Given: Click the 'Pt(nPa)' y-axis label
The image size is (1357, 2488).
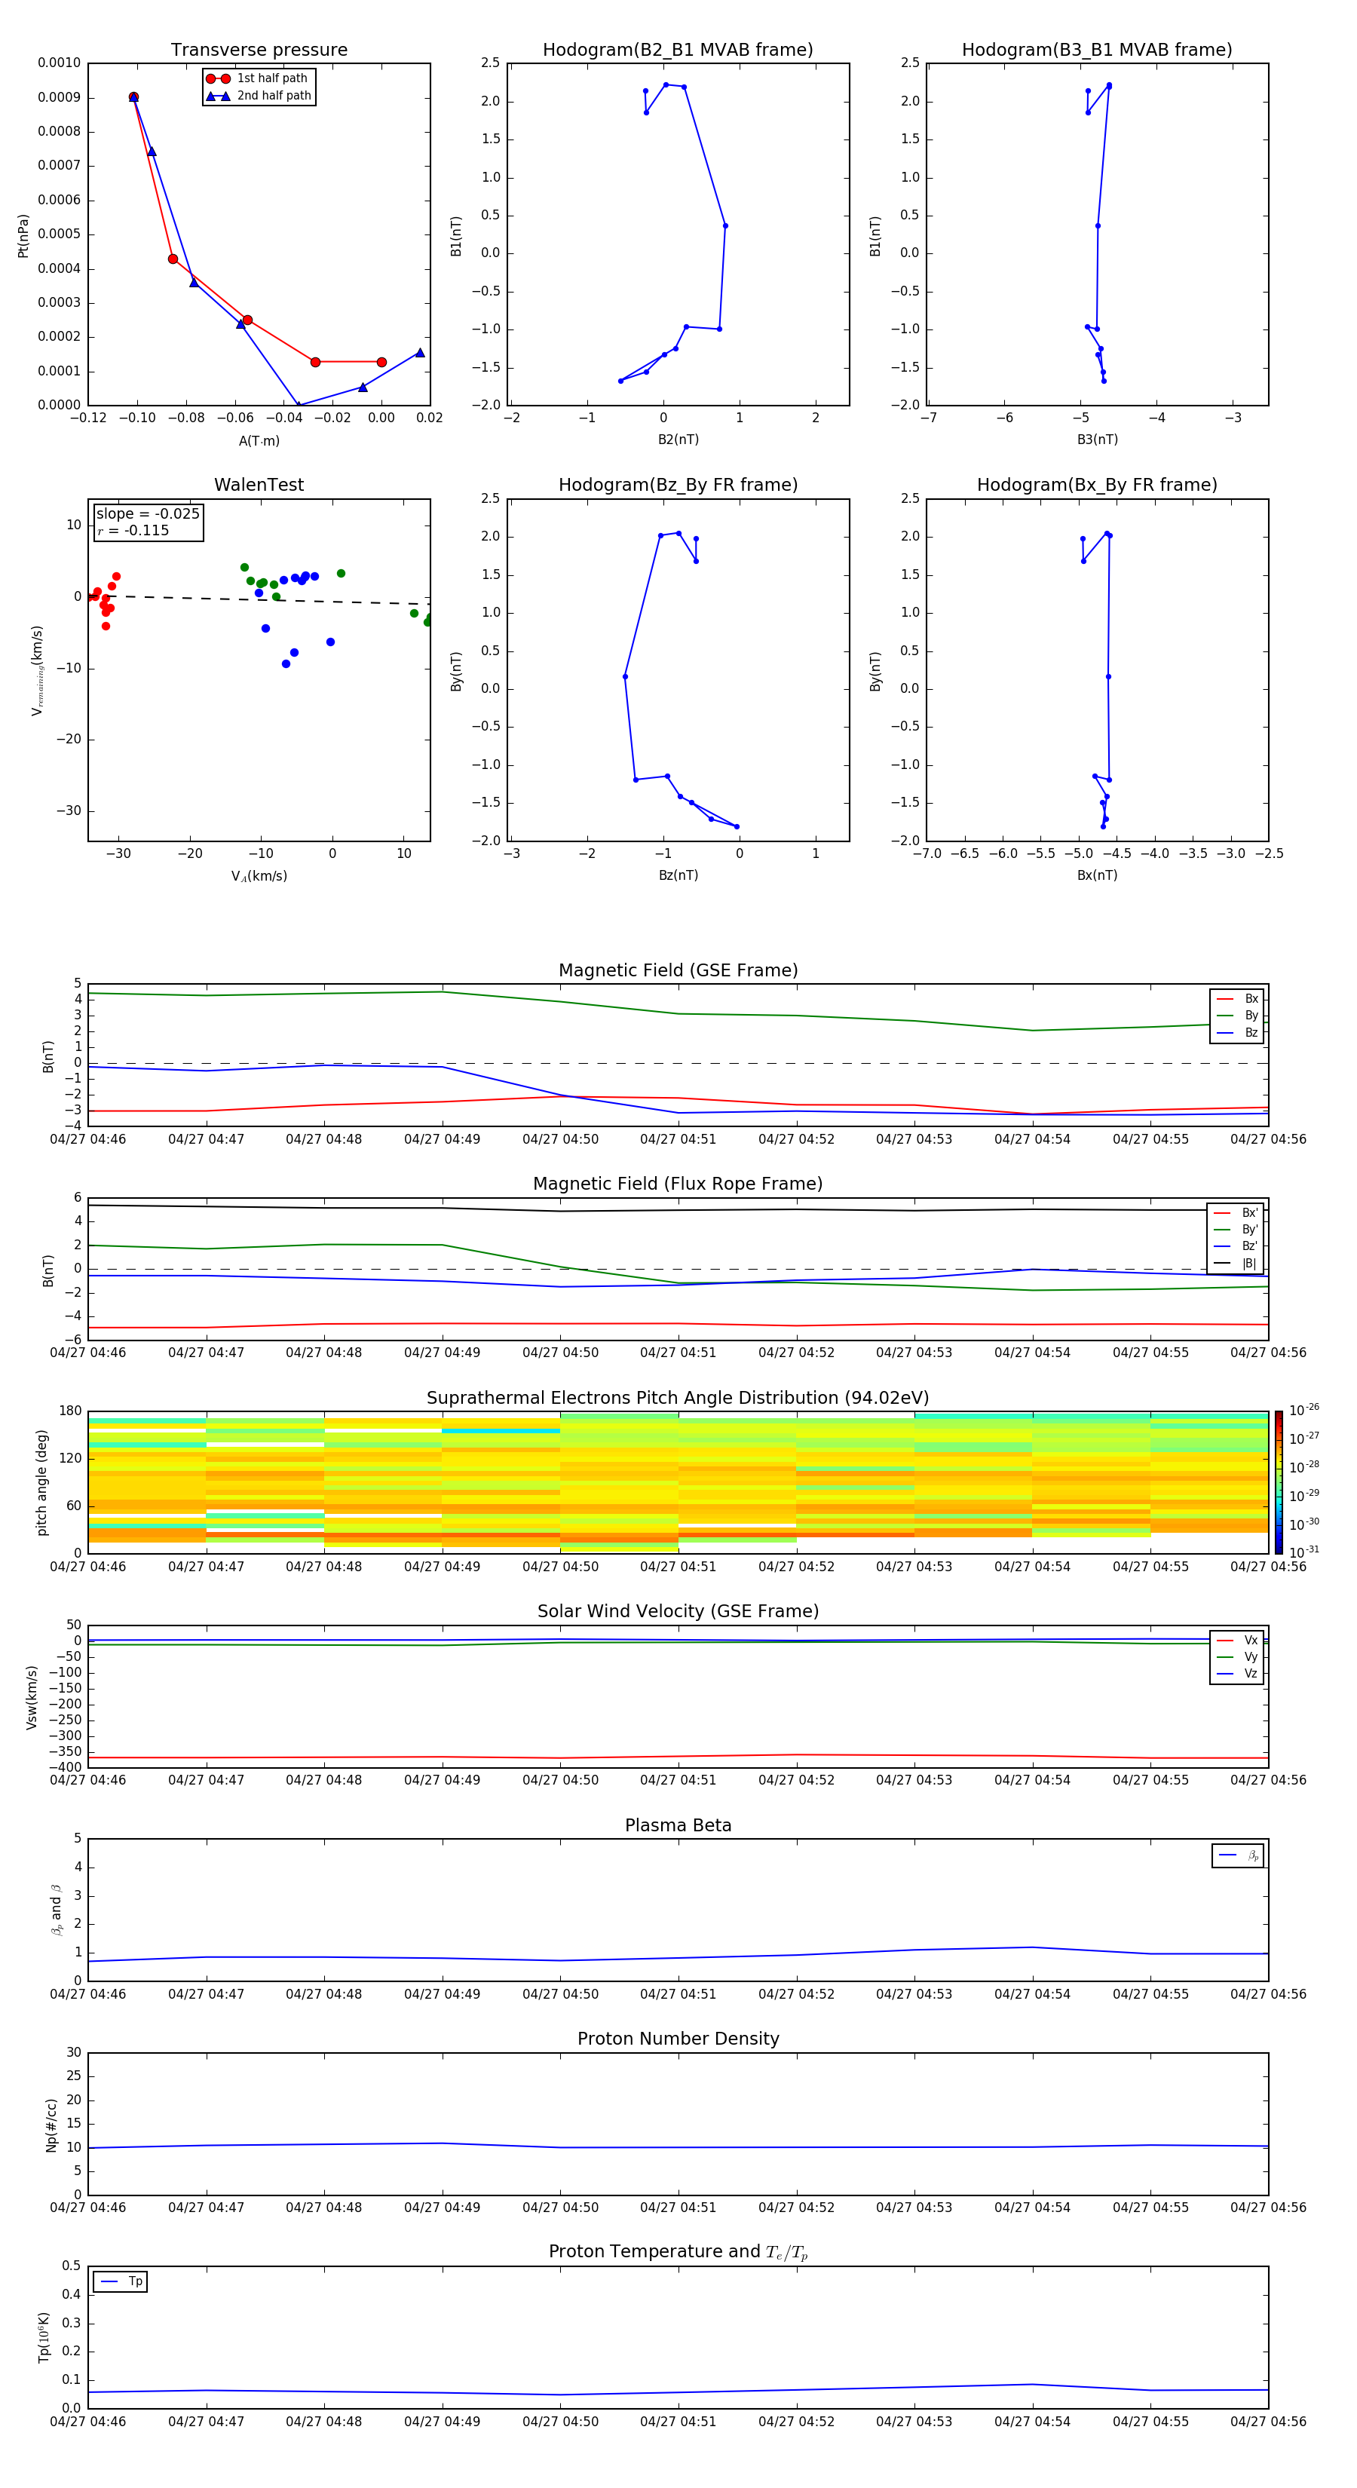Looking at the screenshot, I should [23, 236].
